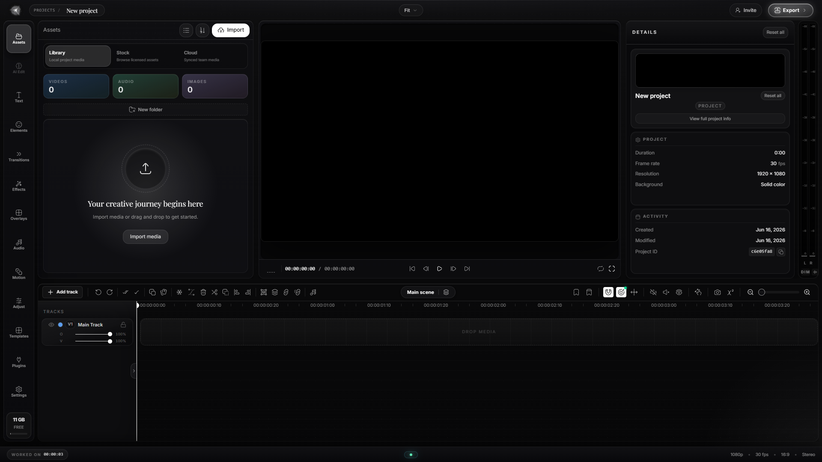This screenshot has width=822, height=462.
Task: Open the Fit zoom dropdown
Action: tap(411, 10)
